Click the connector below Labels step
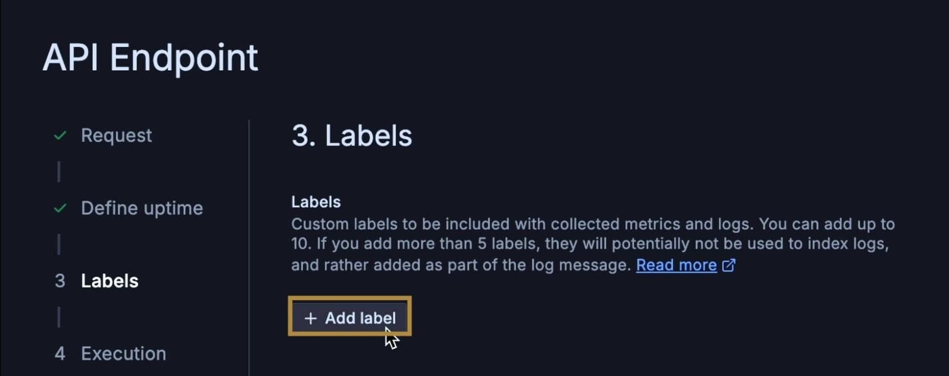949x376 pixels. click(59, 317)
